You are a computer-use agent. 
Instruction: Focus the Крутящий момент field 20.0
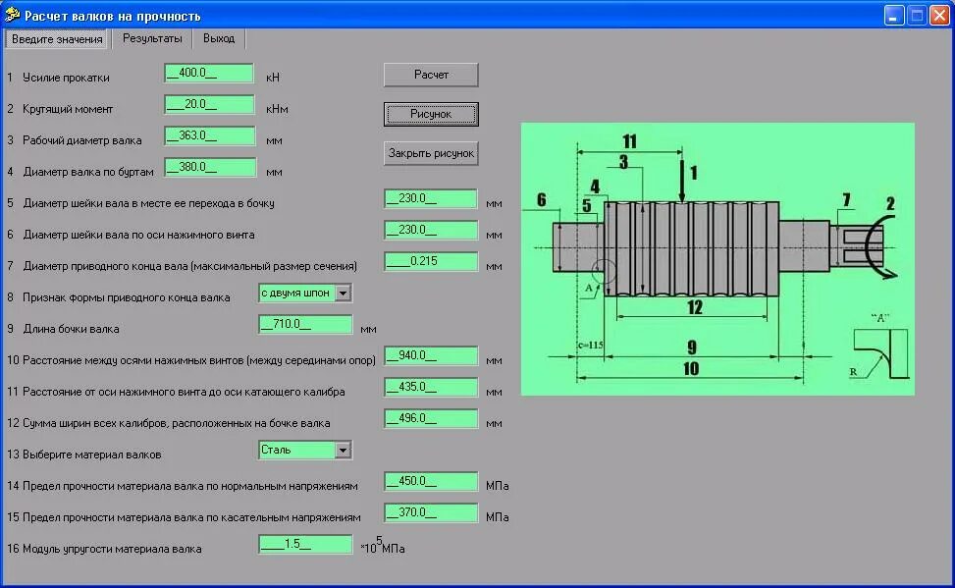point(209,104)
